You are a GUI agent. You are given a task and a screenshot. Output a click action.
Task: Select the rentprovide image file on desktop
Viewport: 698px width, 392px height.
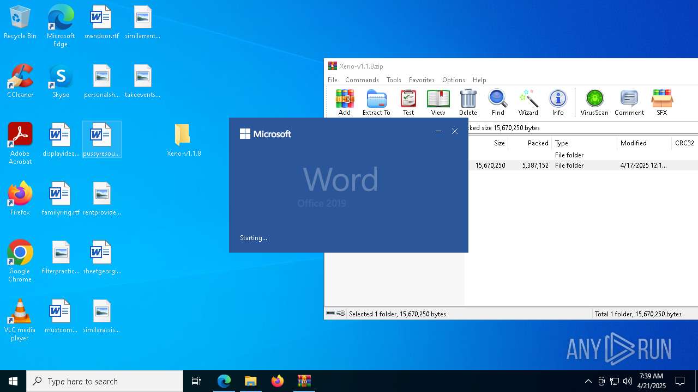[x=101, y=199]
